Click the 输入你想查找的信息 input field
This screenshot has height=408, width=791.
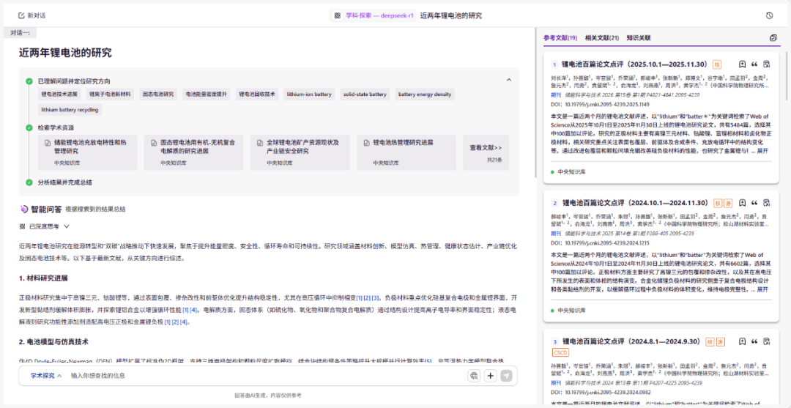click(x=264, y=376)
